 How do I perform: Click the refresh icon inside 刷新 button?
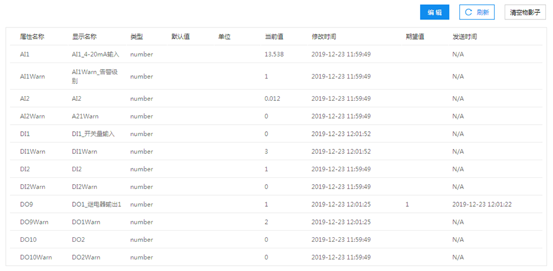468,12
